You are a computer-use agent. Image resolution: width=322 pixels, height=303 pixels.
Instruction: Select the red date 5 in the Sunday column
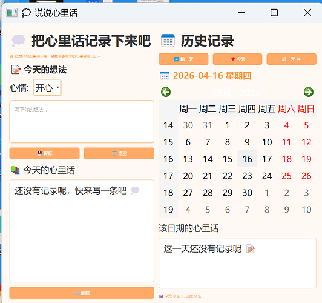pyautogui.click(x=306, y=125)
